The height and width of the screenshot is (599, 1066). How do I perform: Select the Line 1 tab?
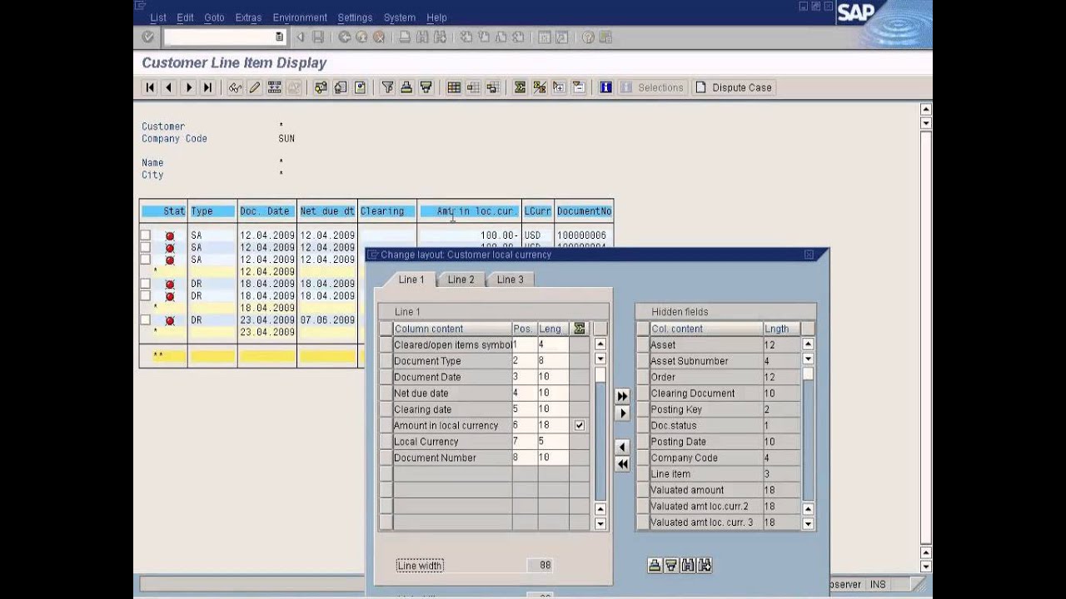[x=411, y=280]
